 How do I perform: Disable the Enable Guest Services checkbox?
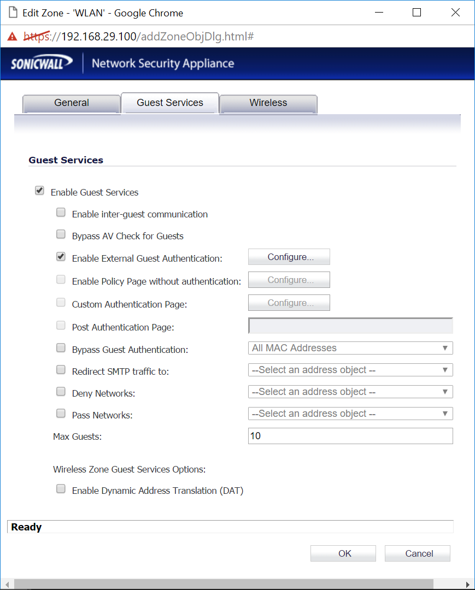39,190
